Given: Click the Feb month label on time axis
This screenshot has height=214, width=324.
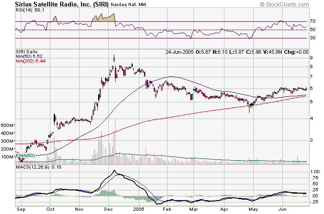Looking at the screenshot, I should pos(167,209).
